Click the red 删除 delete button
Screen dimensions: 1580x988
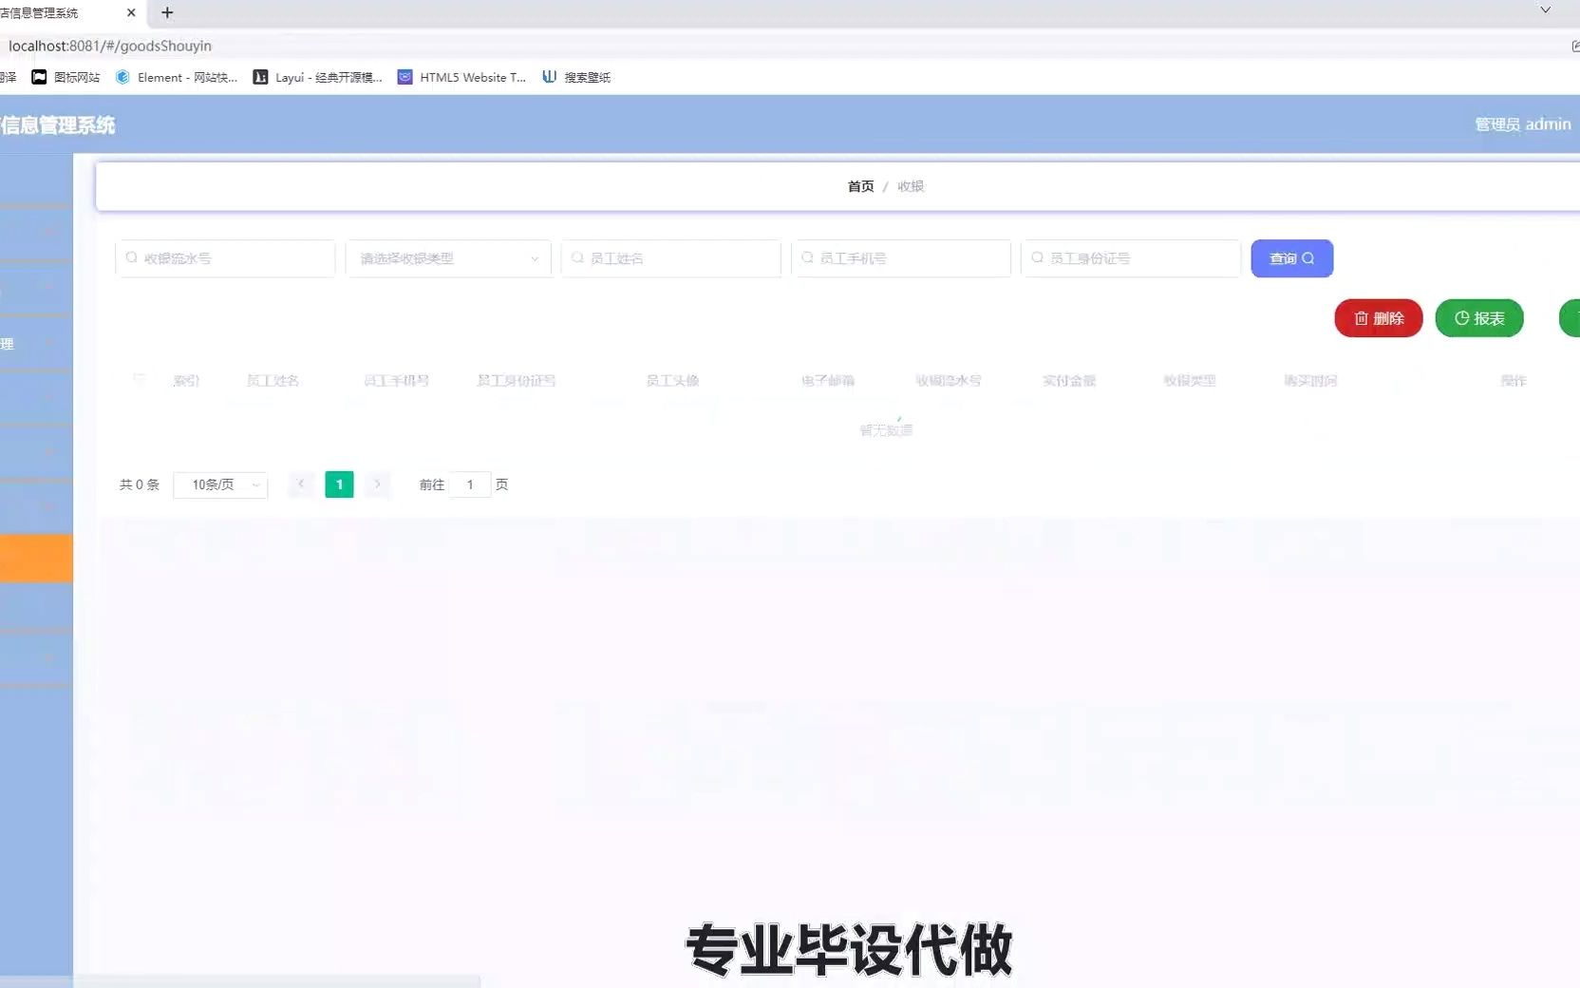tap(1378, 318)
